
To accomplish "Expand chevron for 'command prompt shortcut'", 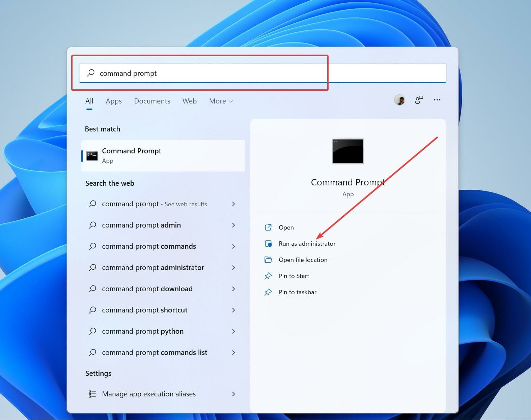I will point(233,310).
